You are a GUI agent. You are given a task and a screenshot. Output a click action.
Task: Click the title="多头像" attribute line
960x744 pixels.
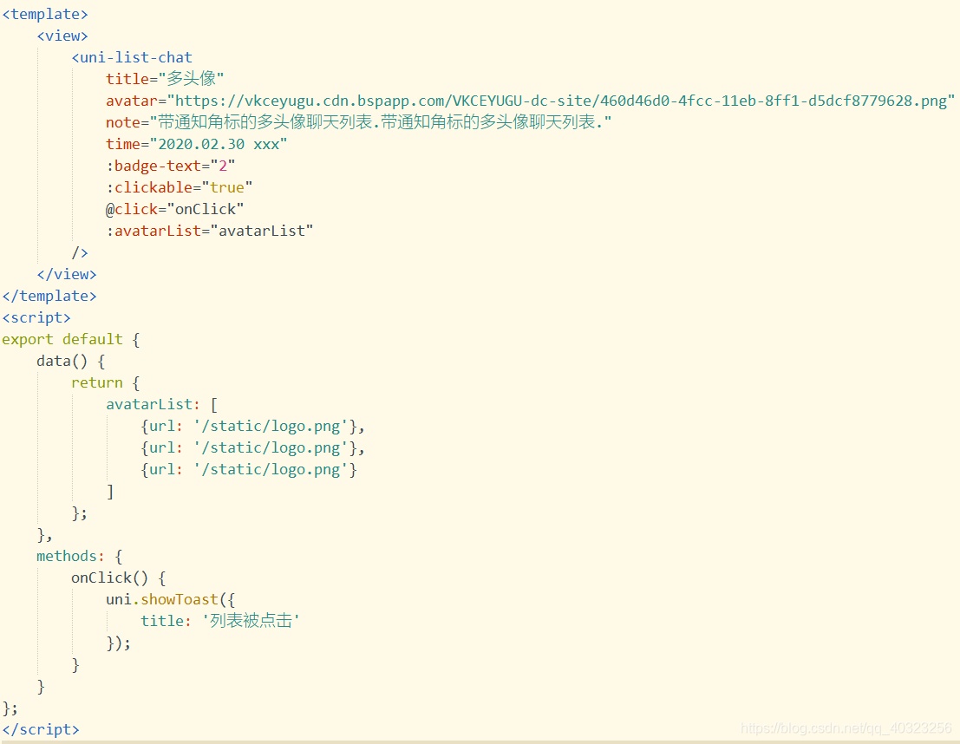[165, 79]
